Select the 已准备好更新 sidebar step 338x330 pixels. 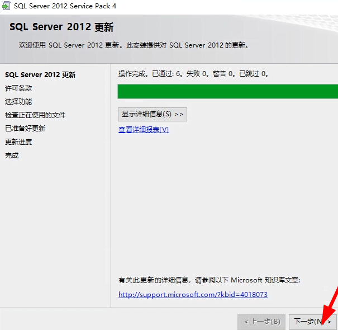(x=25, y=129)
